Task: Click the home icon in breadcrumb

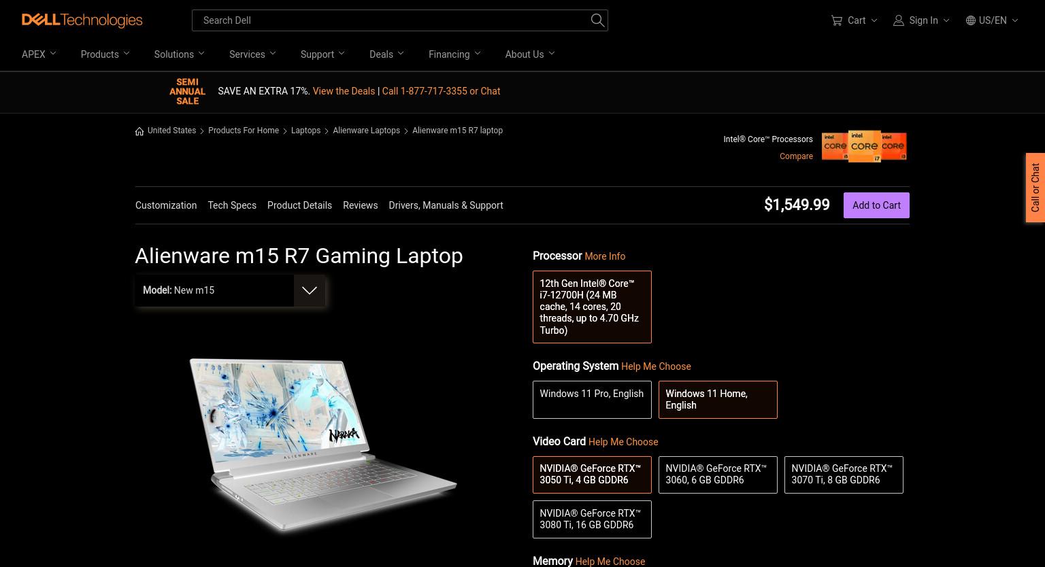Action: [139, 131]
